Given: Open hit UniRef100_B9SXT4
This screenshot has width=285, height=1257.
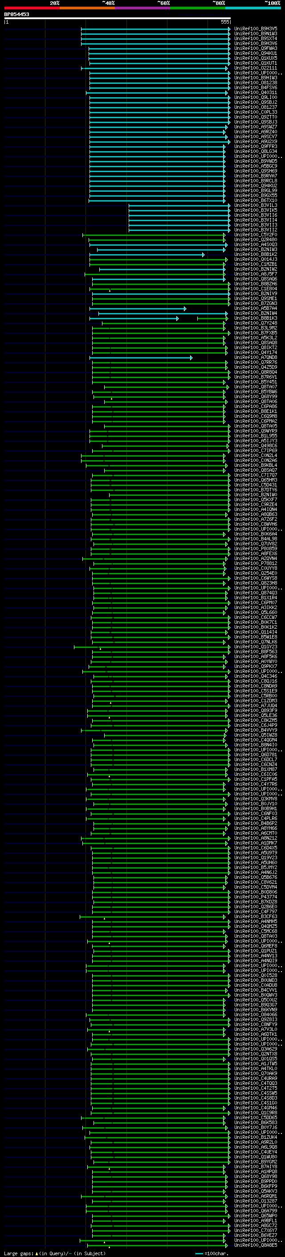Looking at the screenshot, I should [x=256, y=38].
